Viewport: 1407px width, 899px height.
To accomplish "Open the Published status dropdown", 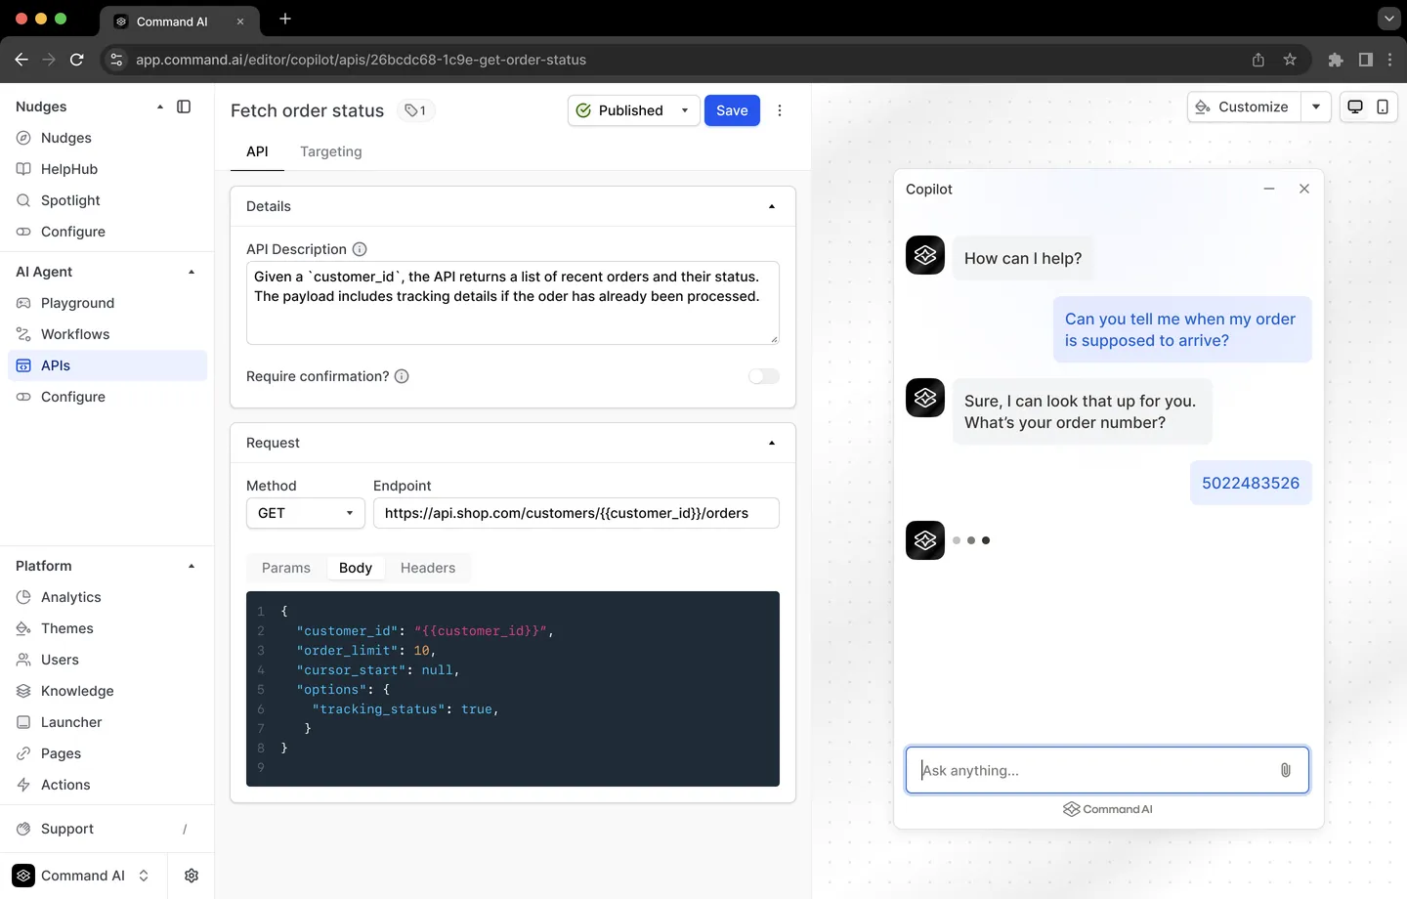I will [634, 110].
